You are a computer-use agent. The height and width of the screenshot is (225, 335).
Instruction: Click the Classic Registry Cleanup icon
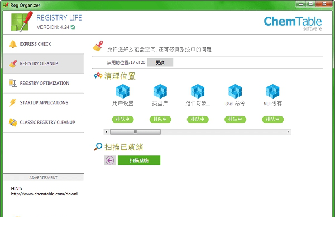tap(13, 123)
